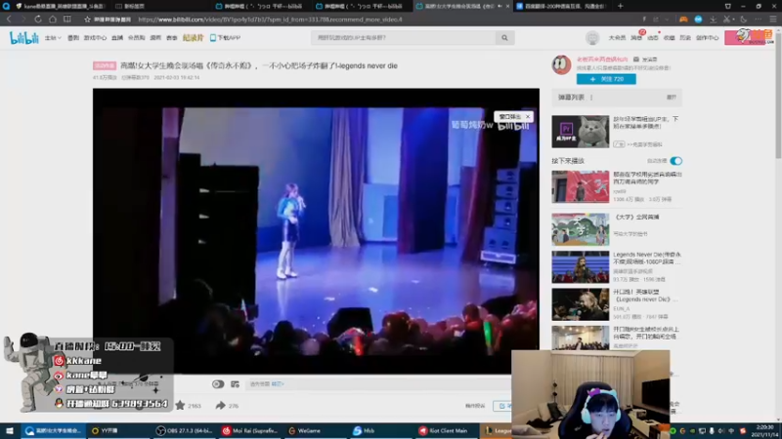Toggle the autoplay next switch

[675, 161]
